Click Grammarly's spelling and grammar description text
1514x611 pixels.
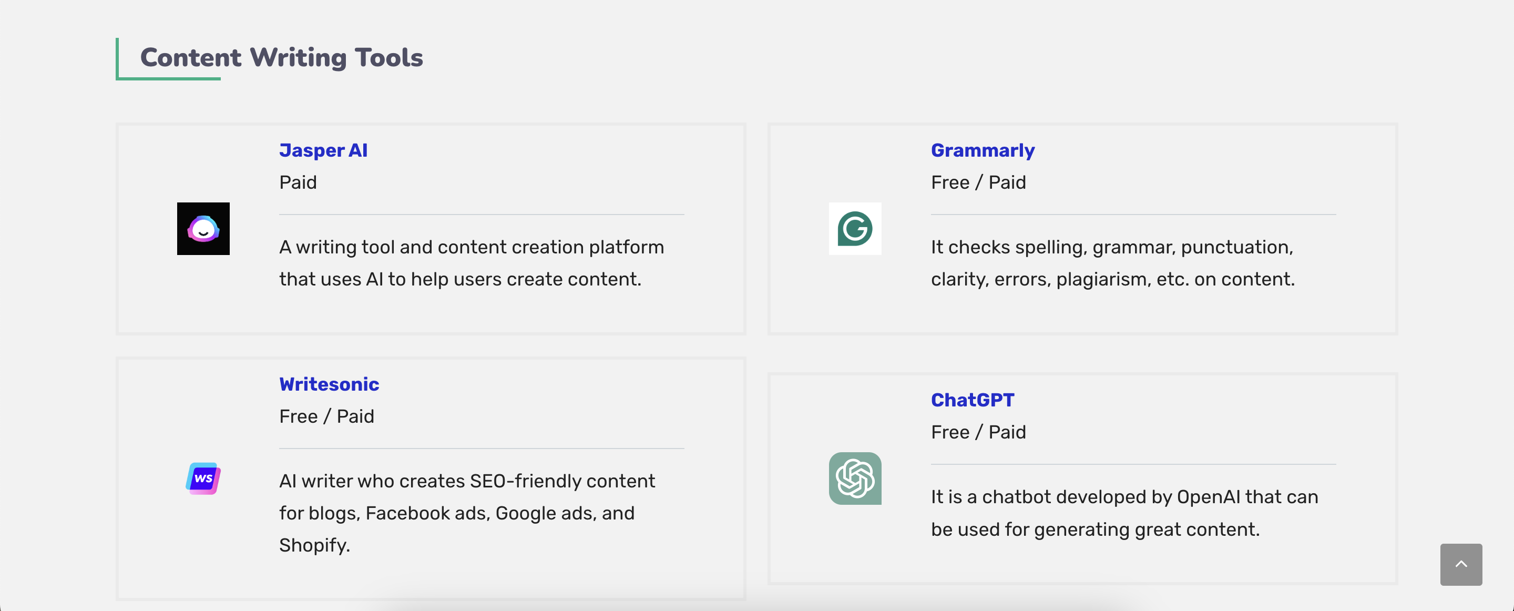click(1111, 263)
